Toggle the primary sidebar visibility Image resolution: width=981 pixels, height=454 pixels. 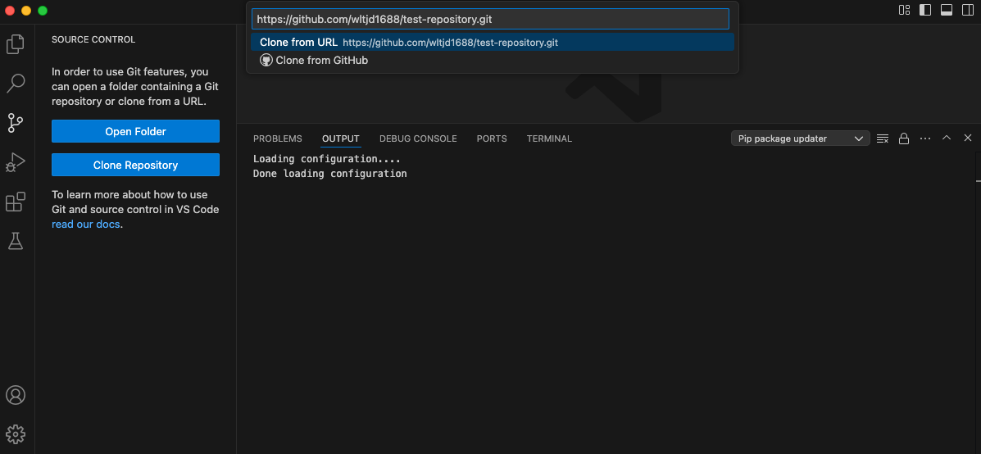point(925,10)
